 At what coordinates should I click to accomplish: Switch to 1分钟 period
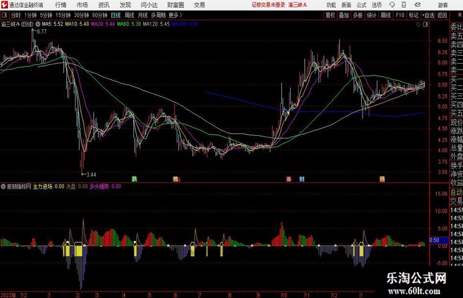pyautogui.click(x=30, y=15)
